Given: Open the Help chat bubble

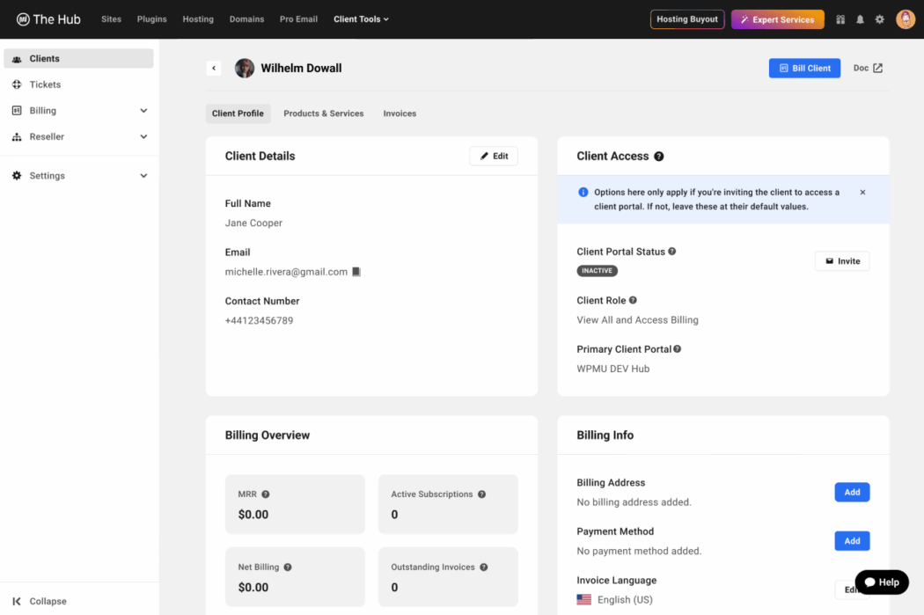Looking at the screenshot, I should click(x=881, y=582).
